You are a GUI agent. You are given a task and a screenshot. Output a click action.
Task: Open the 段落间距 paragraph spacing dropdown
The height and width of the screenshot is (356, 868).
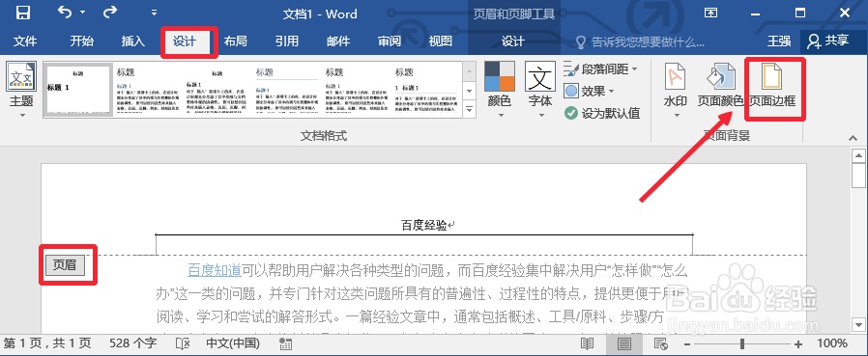[600, 69]
